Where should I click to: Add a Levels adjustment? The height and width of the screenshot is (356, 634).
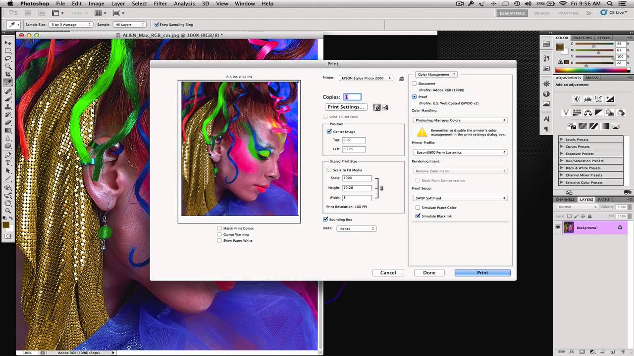coord(588,99)
